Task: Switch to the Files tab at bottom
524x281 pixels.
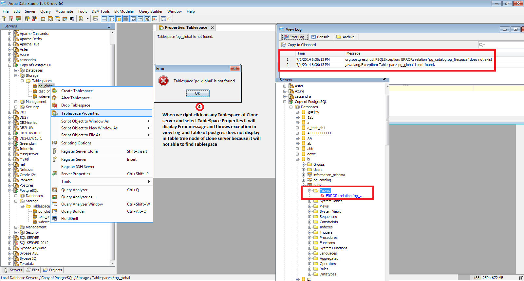Action: click(32, 270)
